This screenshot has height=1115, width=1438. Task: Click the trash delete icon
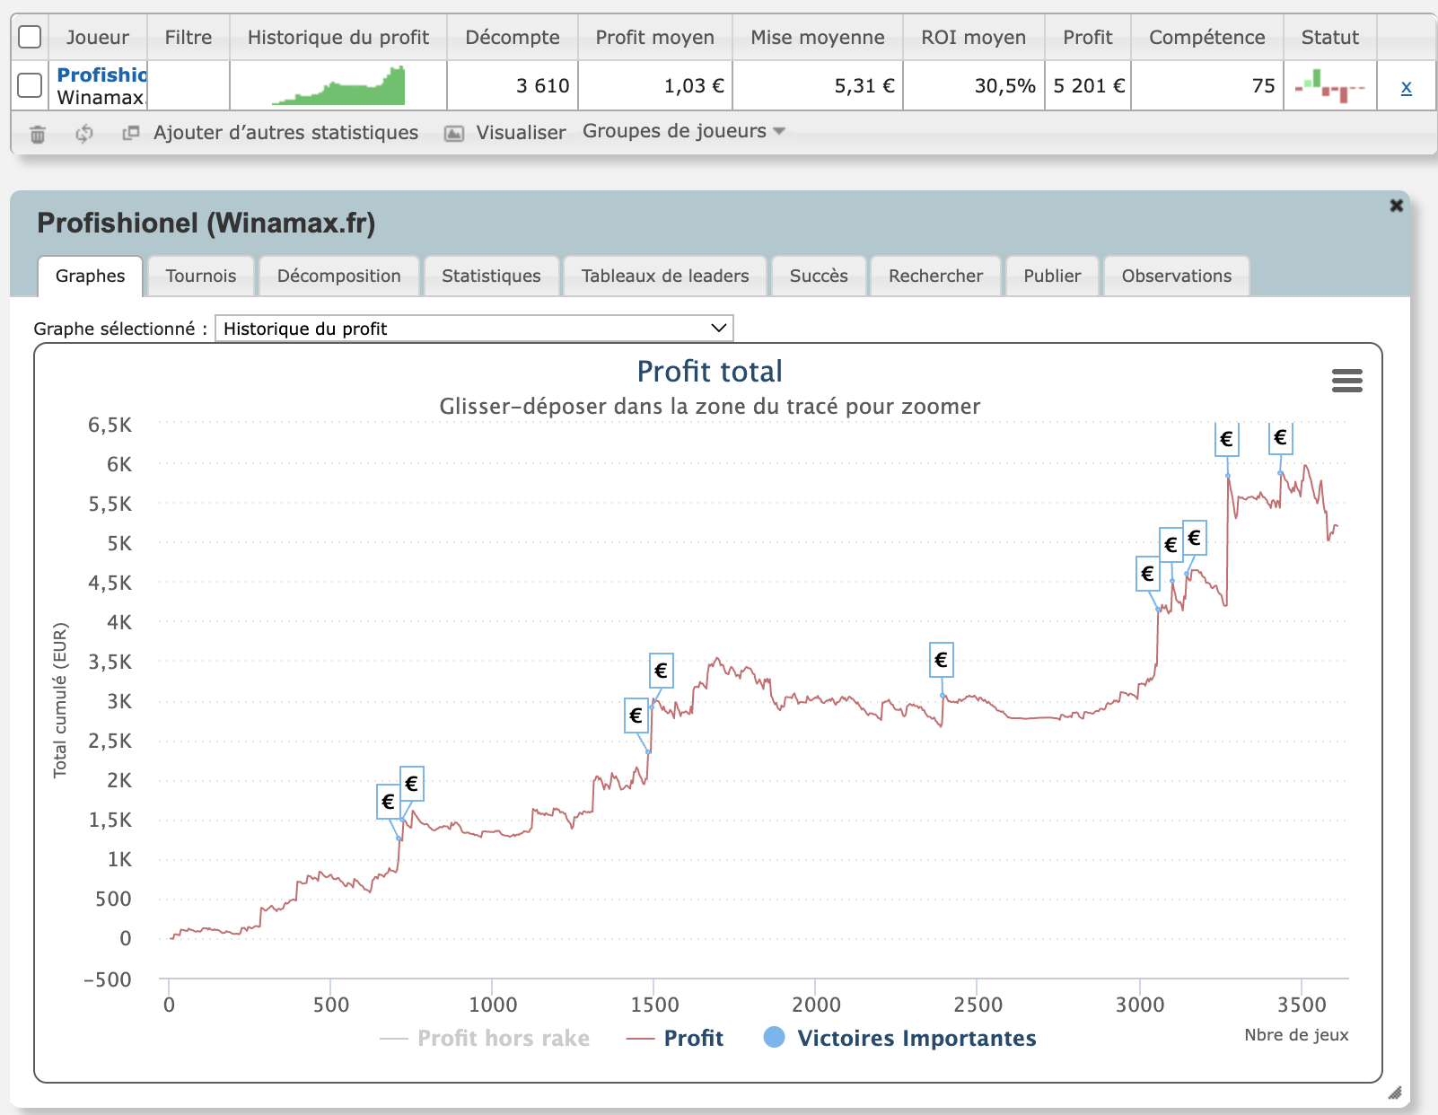[38, 134]
